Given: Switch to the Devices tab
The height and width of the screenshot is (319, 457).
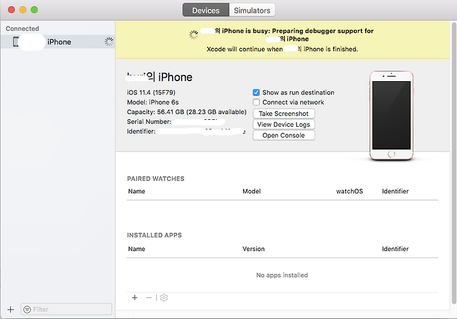Looking at the screenshot, I should (x=206, y=10).
